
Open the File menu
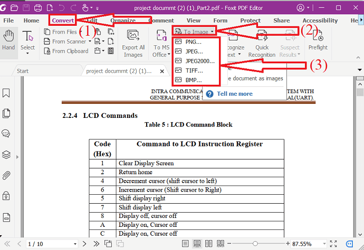(8, 21)
